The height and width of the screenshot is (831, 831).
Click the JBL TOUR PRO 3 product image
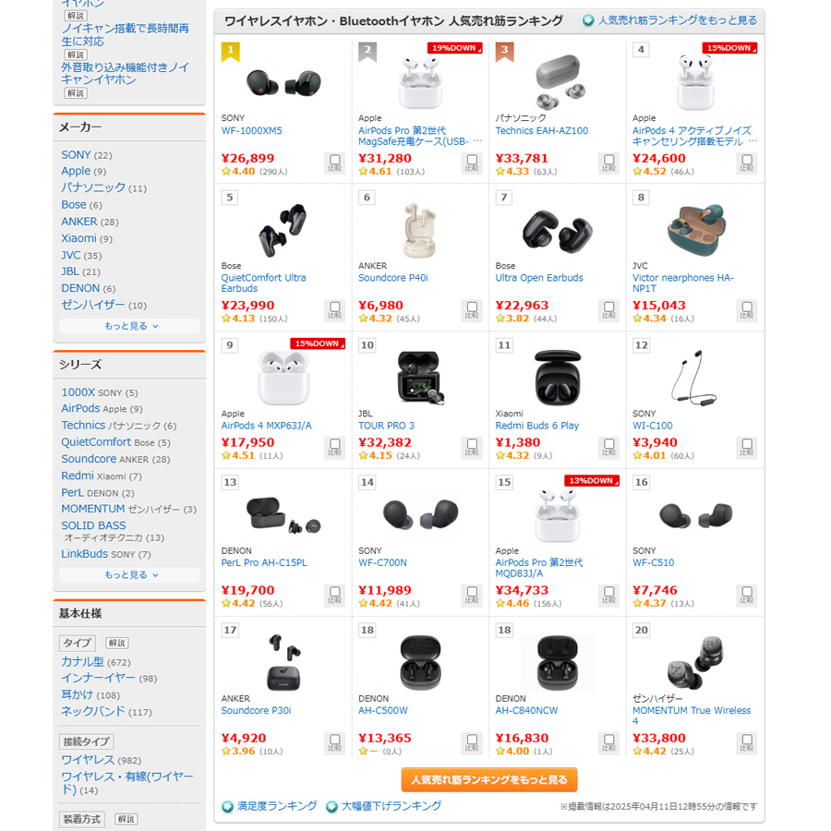coord(420,378)
